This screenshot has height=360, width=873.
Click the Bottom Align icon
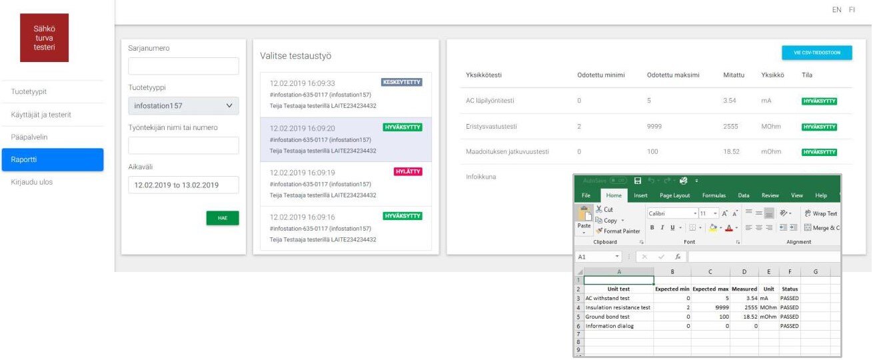click(769, 213)
